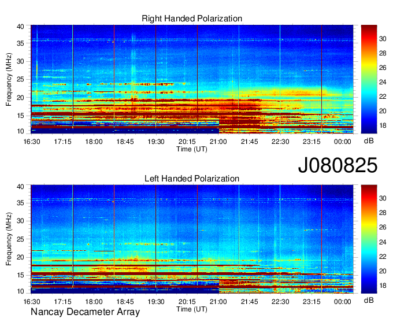Click the 26 dB label on bottom color bar

click(383, 227)
